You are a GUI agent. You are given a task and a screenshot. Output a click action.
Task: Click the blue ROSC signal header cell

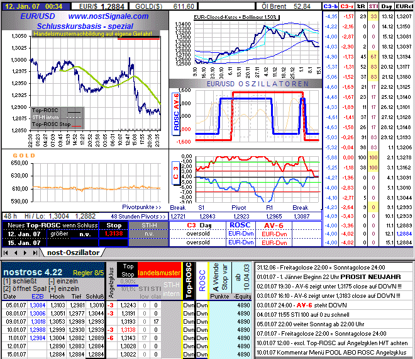coord(240,225)
